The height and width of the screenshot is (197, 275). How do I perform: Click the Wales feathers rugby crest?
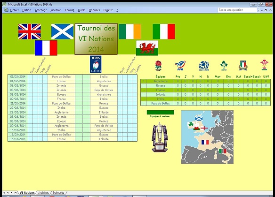coord(264,65)
